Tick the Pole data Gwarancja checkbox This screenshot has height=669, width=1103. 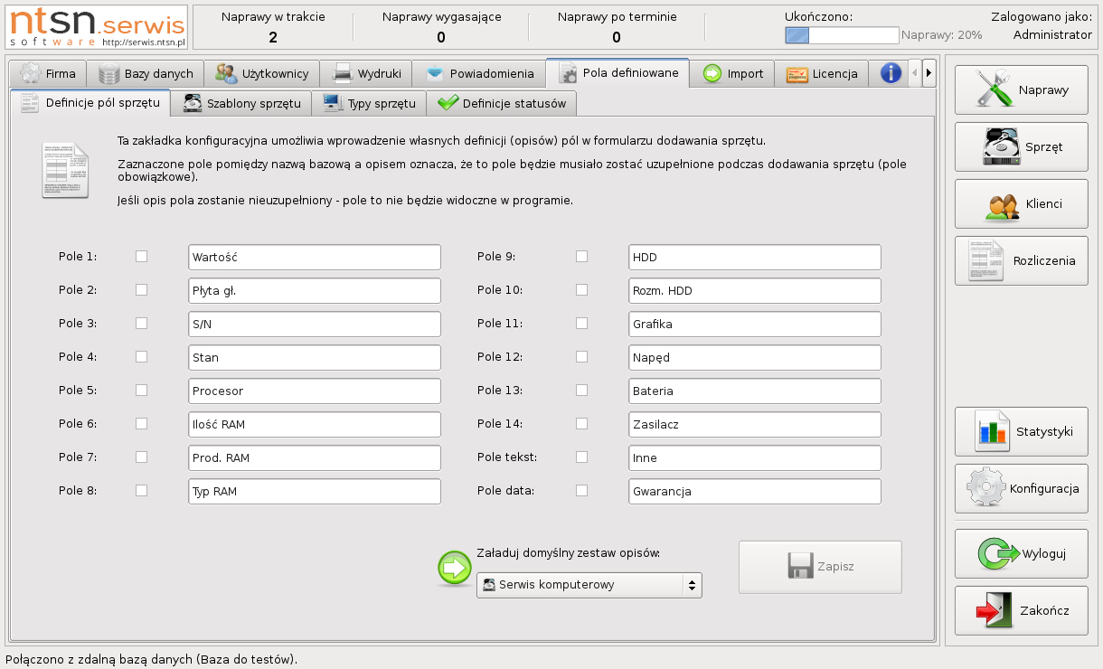click(581, 491)
